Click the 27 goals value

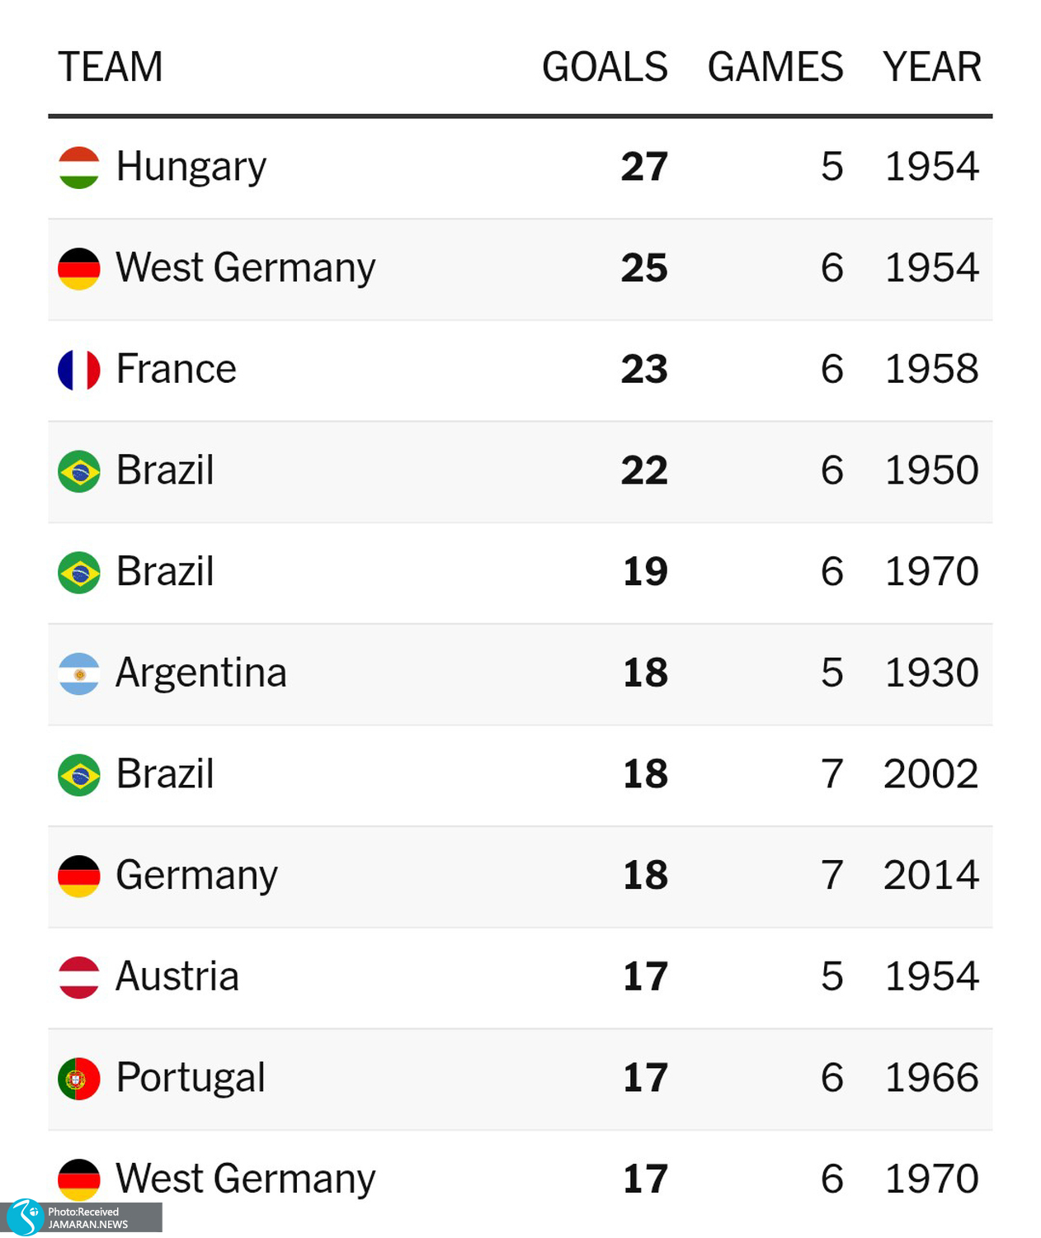[644, 167]
